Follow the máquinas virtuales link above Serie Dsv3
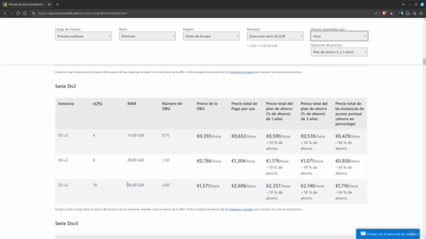Image resolution: width=426 pixels, height=239 pixels. coord(241,209)
